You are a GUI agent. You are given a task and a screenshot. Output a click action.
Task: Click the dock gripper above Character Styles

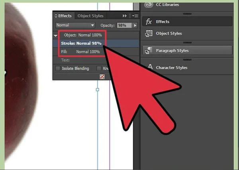pyautogui.click(x=187, y=60)
